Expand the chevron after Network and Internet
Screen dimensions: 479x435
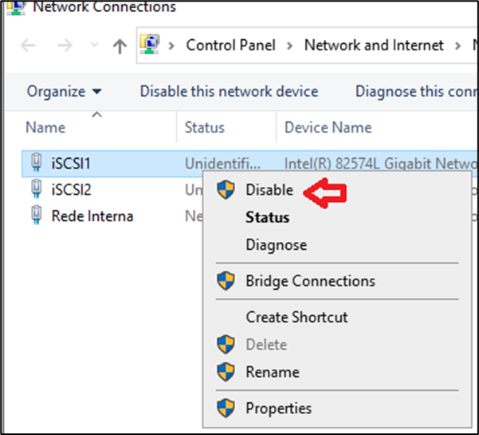[x=457, y=45]
